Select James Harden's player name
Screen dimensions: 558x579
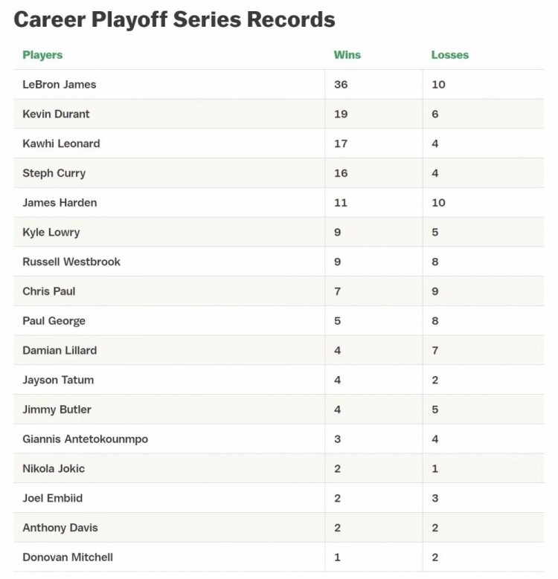click(60, 203)
